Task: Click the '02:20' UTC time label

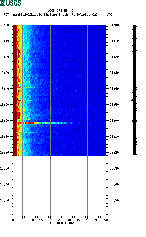Action: tap(114, 153)
